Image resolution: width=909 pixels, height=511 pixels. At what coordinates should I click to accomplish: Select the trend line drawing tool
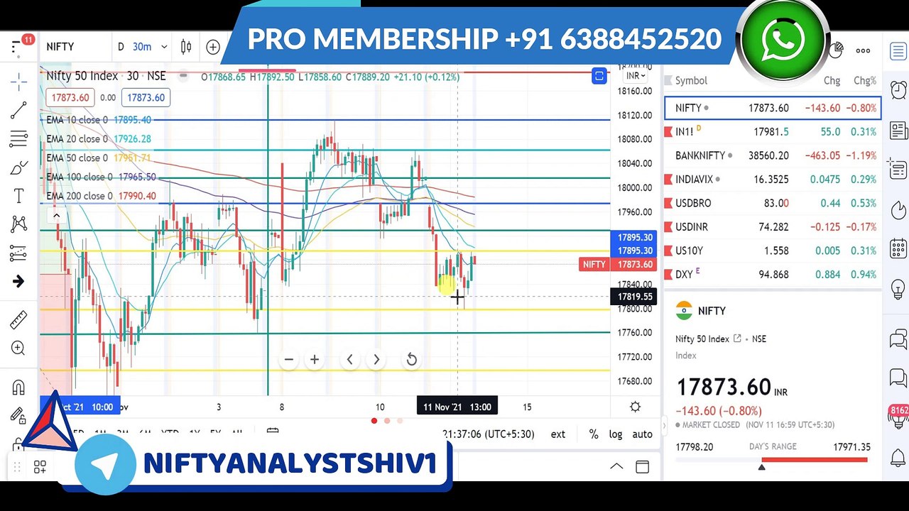click(18, 110)
